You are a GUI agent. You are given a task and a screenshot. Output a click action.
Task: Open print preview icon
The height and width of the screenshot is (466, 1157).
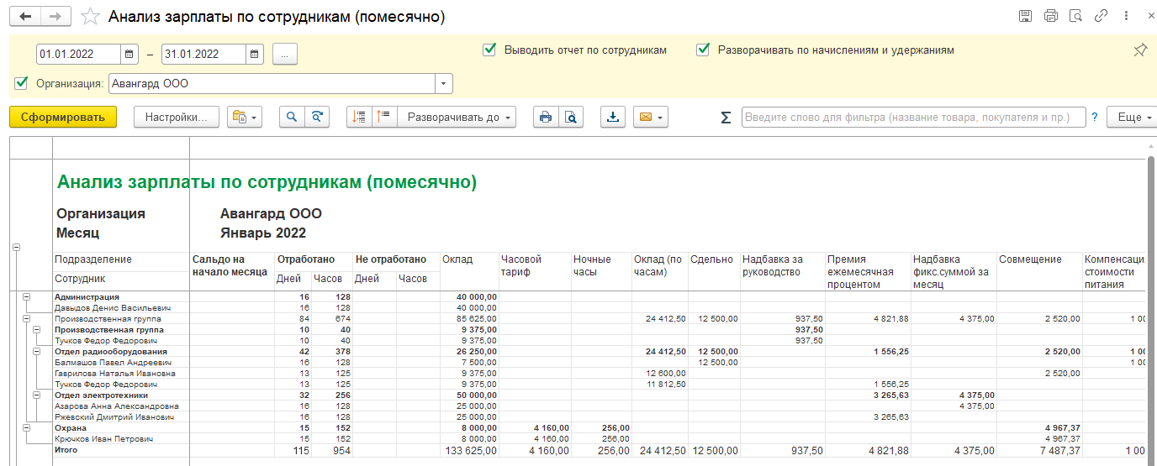pos(571,118)
